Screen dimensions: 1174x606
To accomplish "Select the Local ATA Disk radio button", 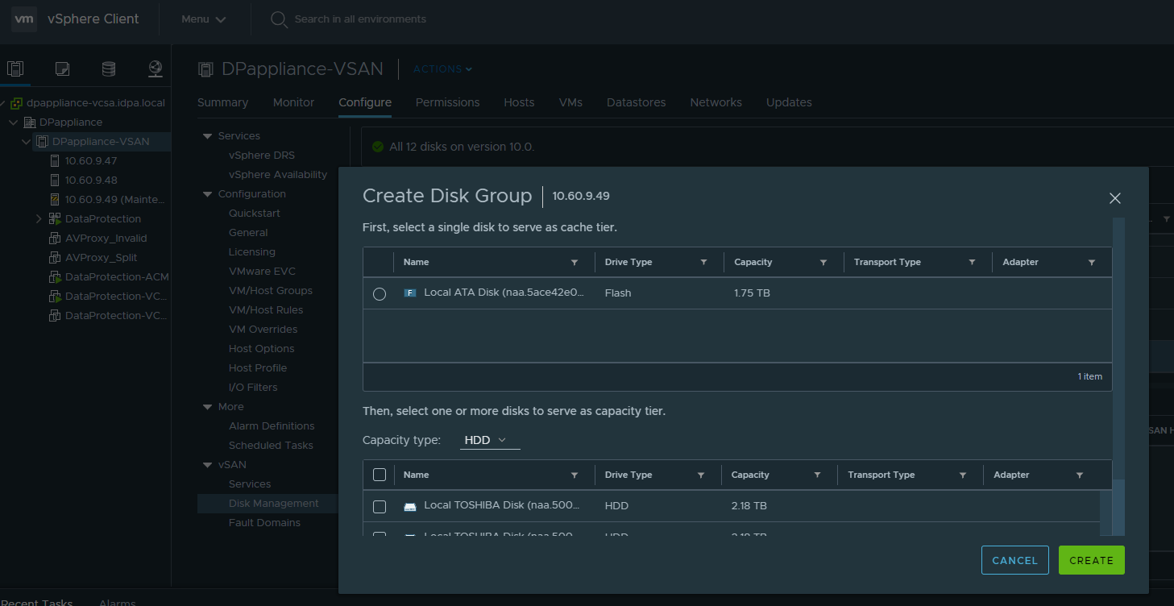I will click(x=380, y=294).
